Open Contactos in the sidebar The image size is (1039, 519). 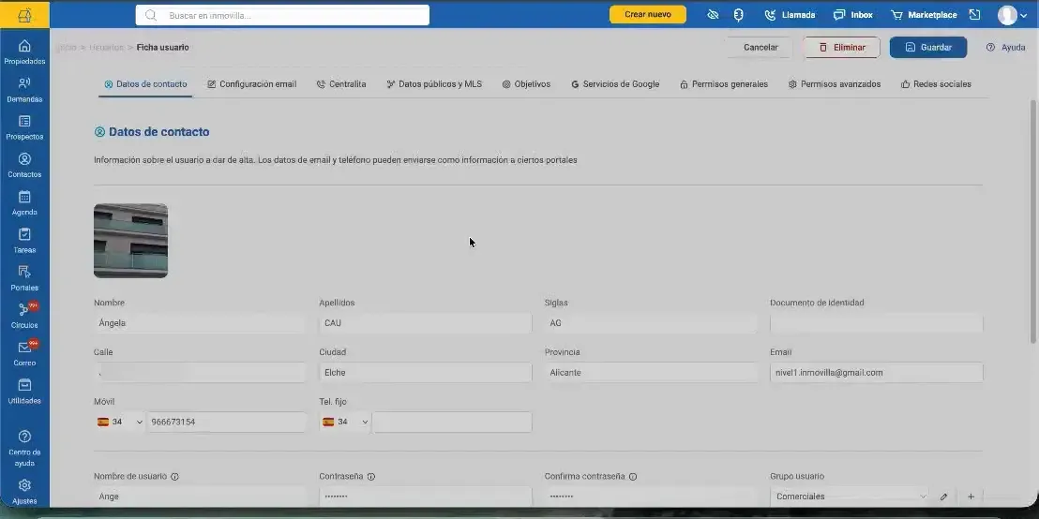[x=24, y=166]
